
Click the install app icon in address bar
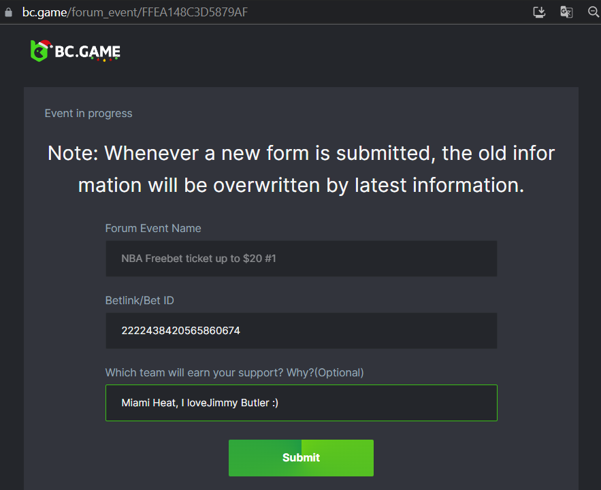point(540,12)
